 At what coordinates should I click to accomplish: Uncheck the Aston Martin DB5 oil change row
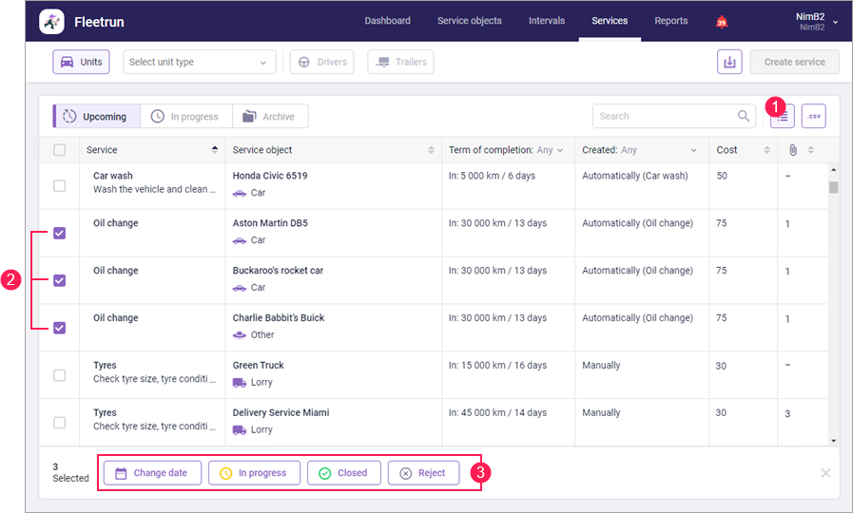click(x=60, y=233)
